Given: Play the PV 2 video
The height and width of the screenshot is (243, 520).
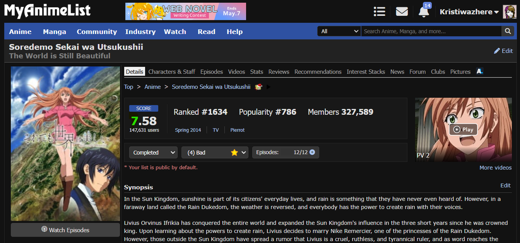Looking at the screenshot, I should point(464,129).
